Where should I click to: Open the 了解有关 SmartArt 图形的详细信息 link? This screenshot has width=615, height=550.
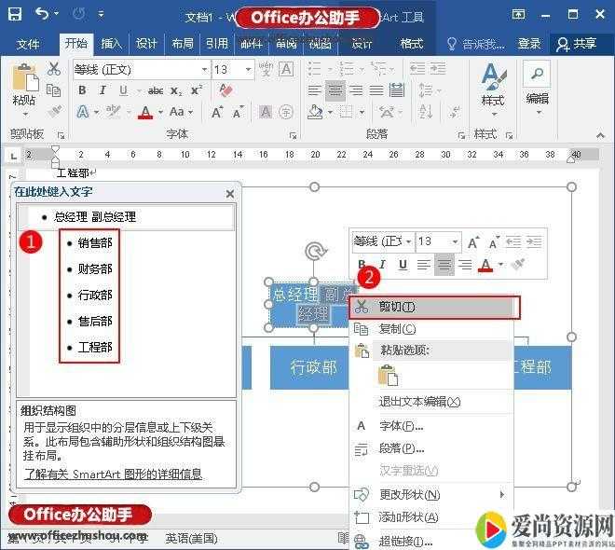tap(113, 474)
